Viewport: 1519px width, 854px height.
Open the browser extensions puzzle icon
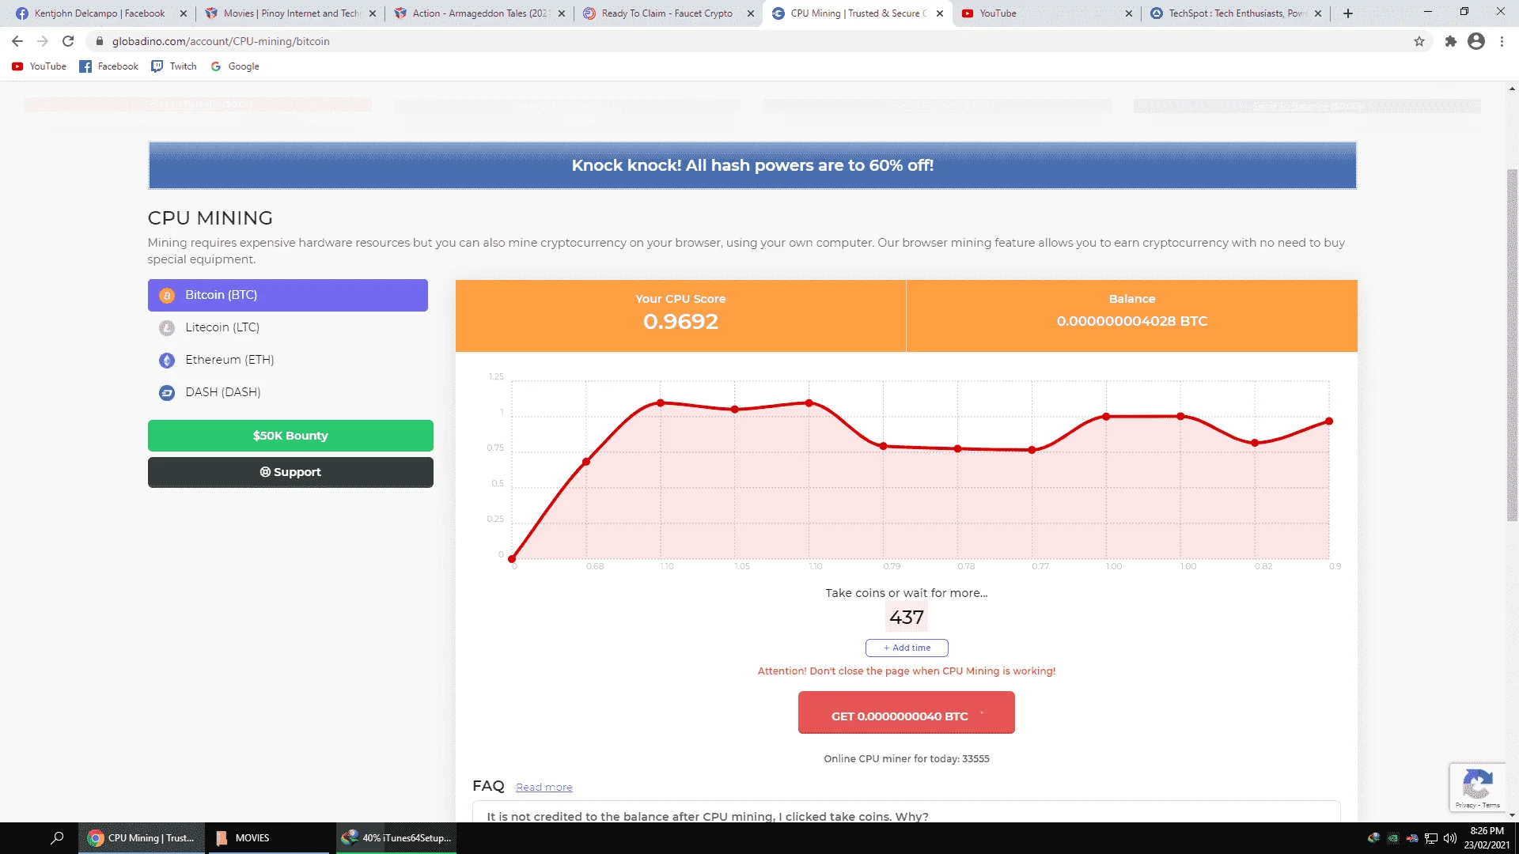[x=1450, y=41]
